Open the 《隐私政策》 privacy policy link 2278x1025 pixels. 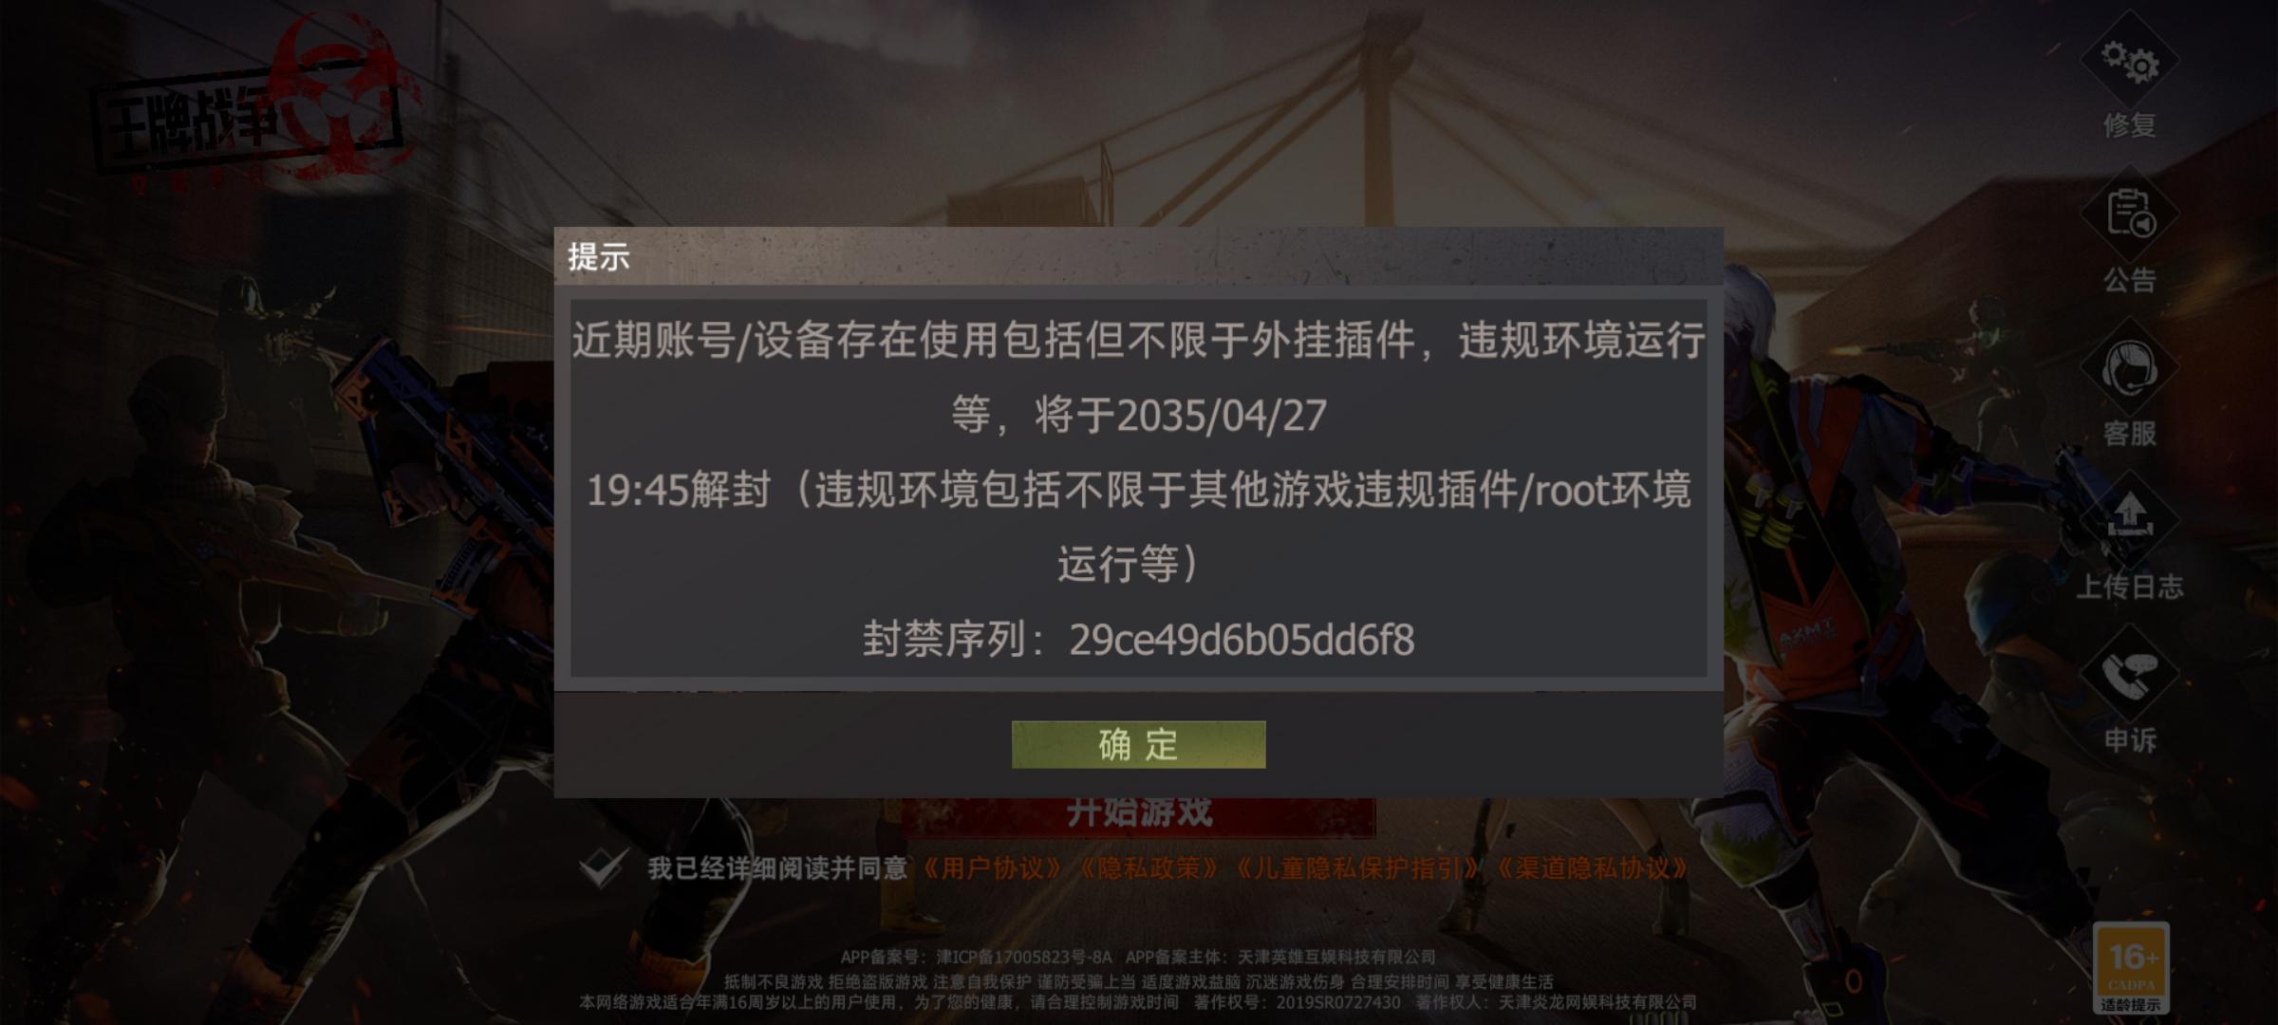tap(1148, 867)
